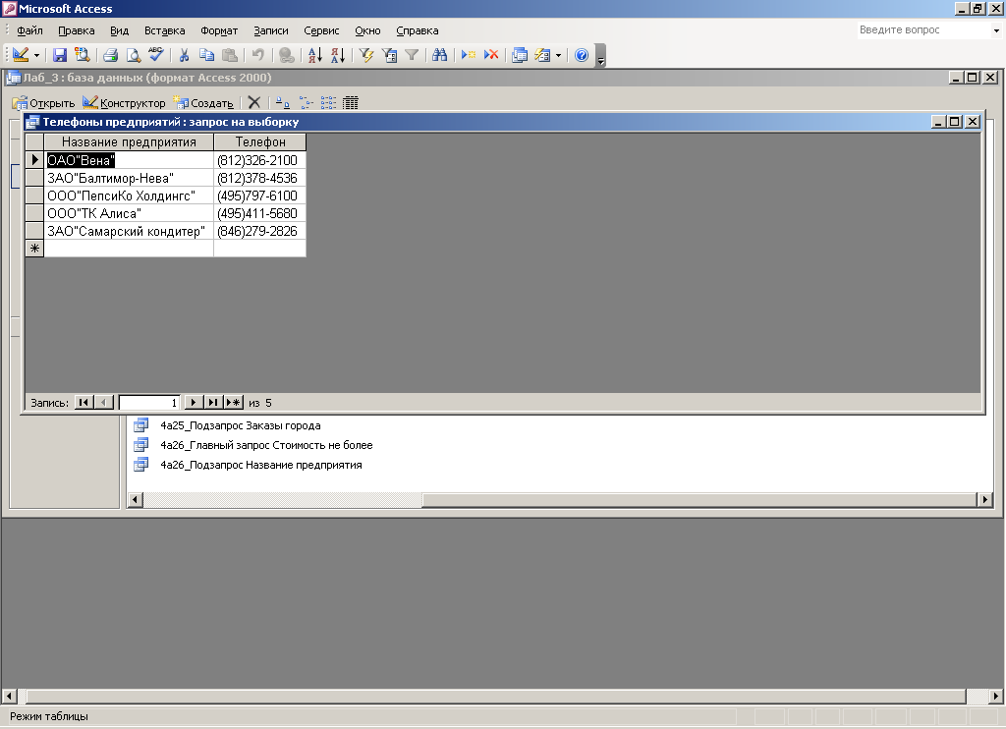The width and height of the screenshot is (1006, 729).
Task: Delete the record with the red X toolbar icon
Action: point(491,55)
